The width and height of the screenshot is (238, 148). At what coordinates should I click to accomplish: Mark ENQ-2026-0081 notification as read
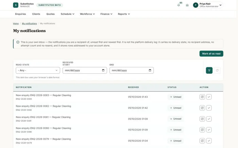click(x=209, y=119)
